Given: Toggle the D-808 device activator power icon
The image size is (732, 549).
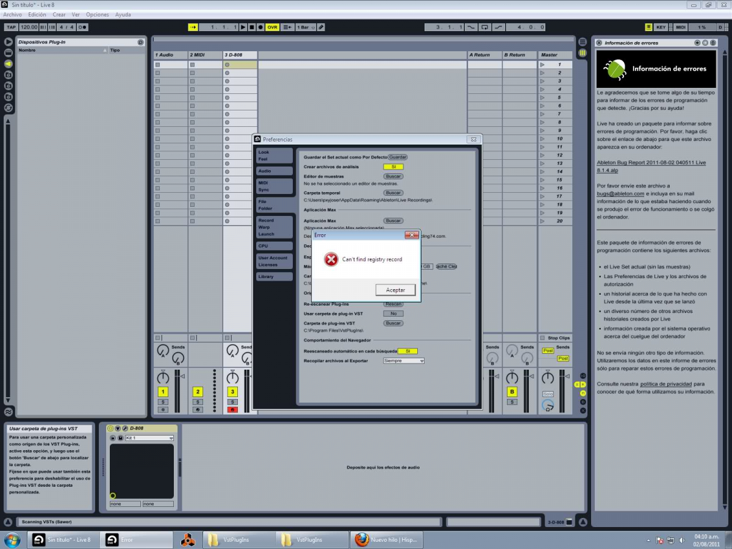Looking at the screenshot, I should 110,428.
